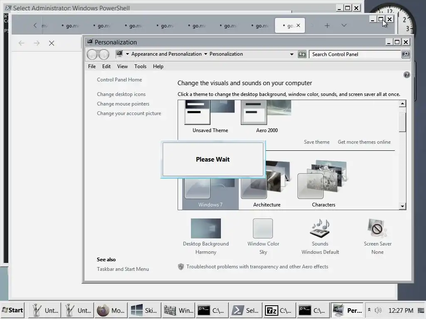Select the Characters theme

pos(323,184)
